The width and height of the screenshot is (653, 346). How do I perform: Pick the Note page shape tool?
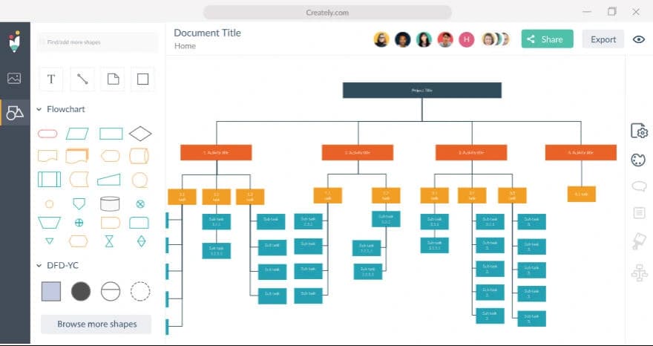pyautogui.click(x=113, y=79)
